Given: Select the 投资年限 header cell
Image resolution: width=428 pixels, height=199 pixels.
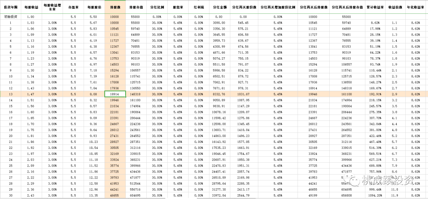Looking at the screenshot, I should [x=11, y=8].
